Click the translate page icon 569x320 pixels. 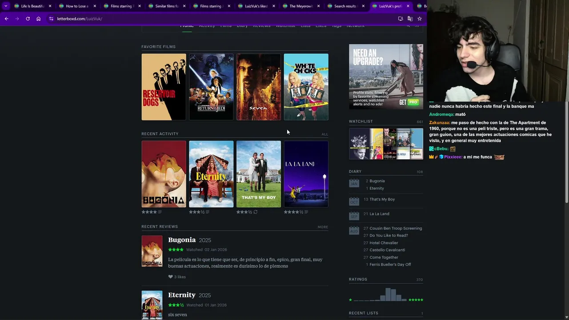click(x=410, y=19)
